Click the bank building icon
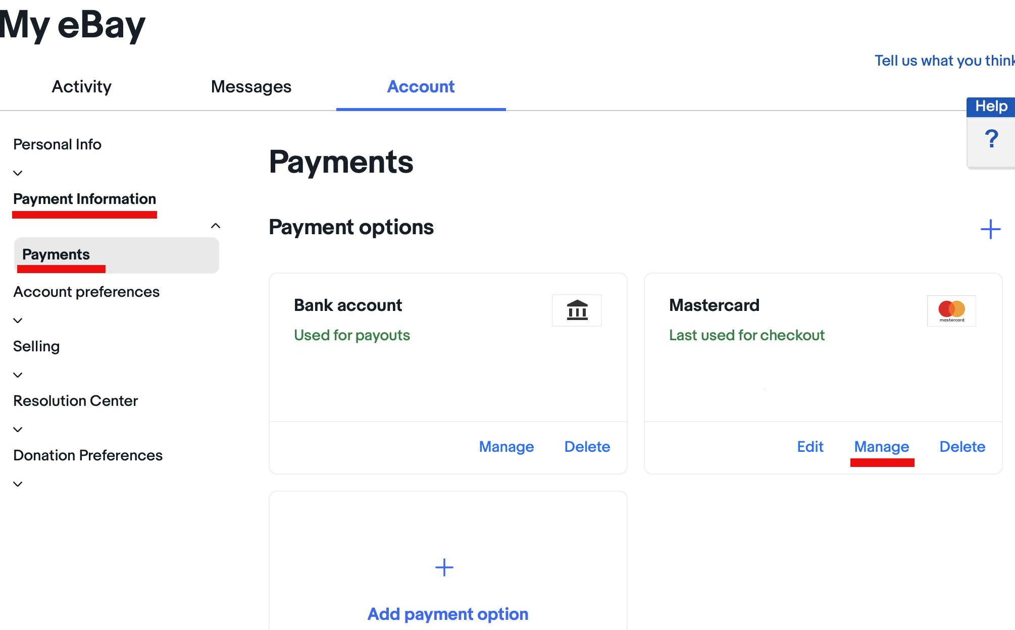Image resolution: width=1015 pixels, height=630 pixels. [577, 310]
